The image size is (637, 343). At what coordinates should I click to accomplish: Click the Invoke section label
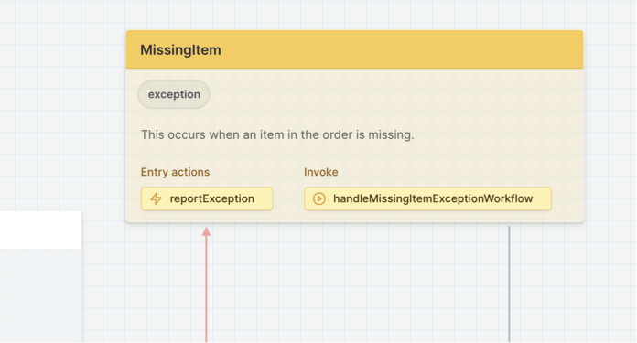[321, 172]
